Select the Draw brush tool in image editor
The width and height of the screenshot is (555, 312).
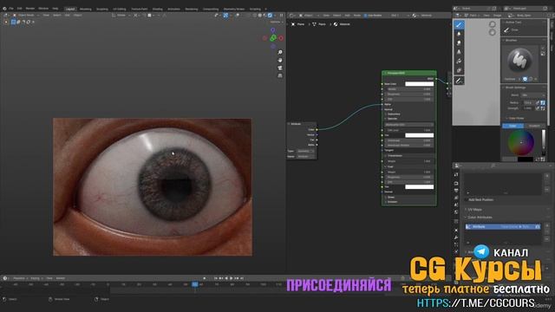click(x=459, y=25)
